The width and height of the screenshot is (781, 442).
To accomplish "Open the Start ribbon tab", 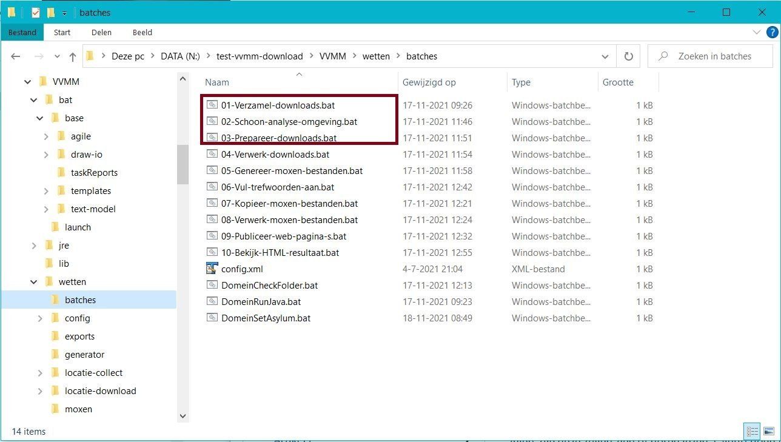I will (62, 32).
